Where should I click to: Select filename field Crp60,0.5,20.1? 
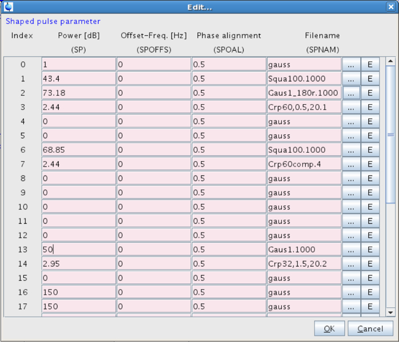point(304,107)
